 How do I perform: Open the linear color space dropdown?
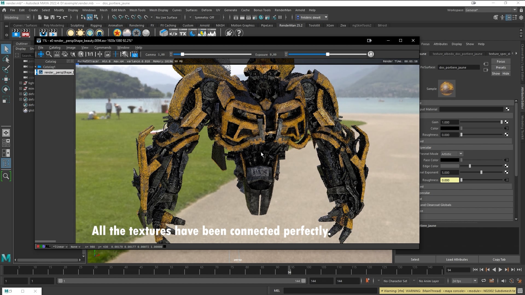(x=60, y=247)
